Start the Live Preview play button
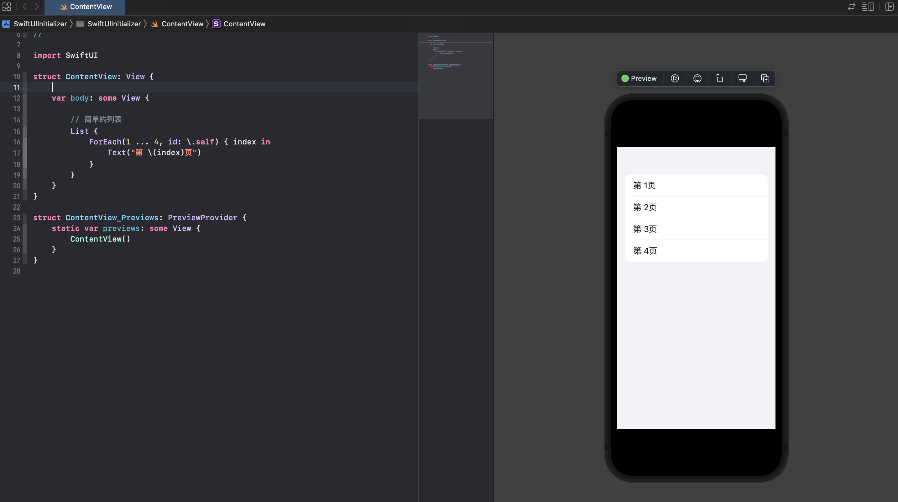898x502 pixels. (x=675, y=78)
